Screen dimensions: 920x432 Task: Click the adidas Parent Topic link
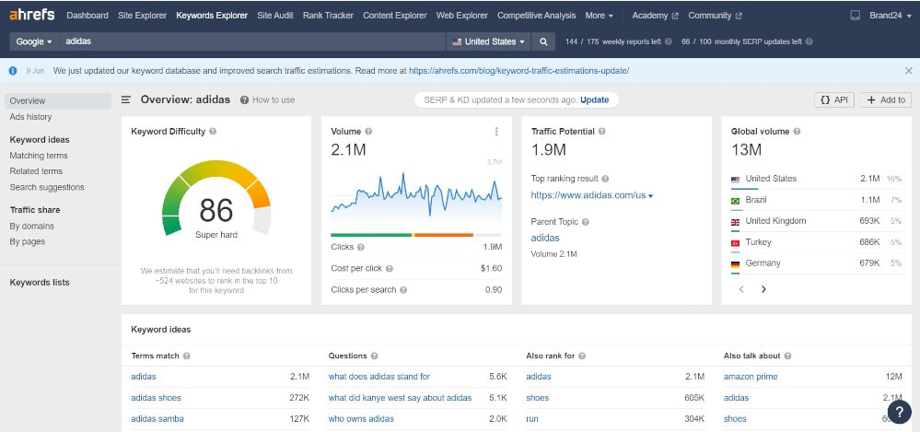(x=545, y=238)
